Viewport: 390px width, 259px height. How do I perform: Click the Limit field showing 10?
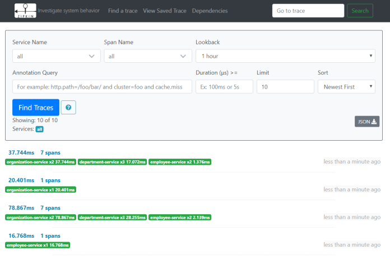click(285, 87)
